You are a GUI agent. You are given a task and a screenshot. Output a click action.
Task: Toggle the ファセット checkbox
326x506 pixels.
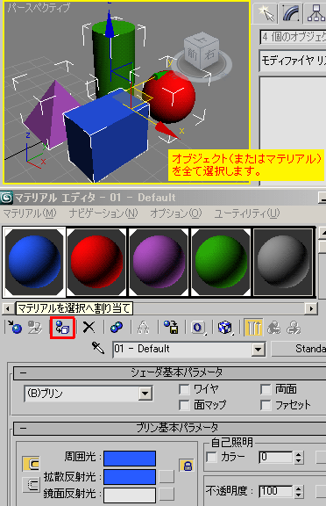pos(266,405)
